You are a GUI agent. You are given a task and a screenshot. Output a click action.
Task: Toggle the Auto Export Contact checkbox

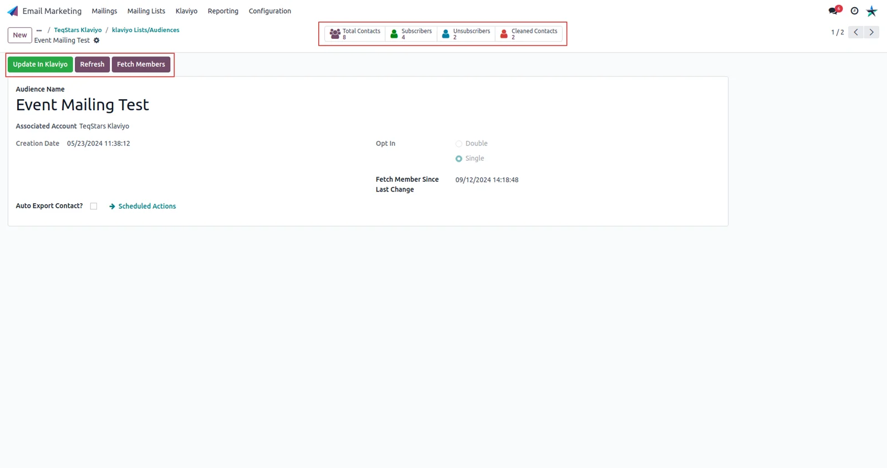[x=94, y=206]
